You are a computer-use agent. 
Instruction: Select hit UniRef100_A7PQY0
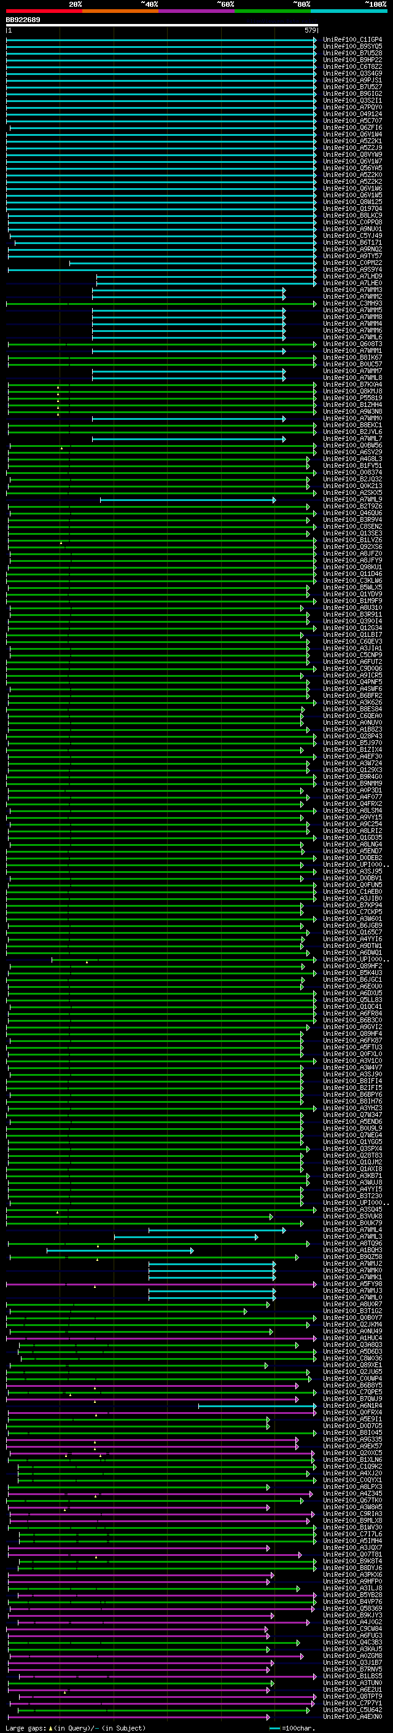pyautogui.click(x=352, y=107)
